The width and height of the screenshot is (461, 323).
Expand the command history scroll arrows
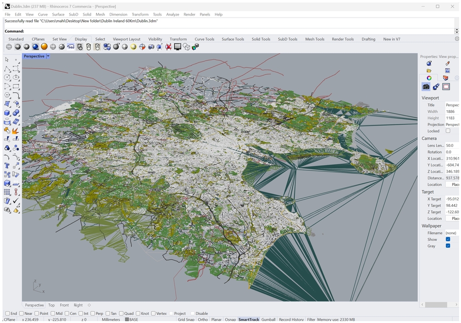(456, 31)
